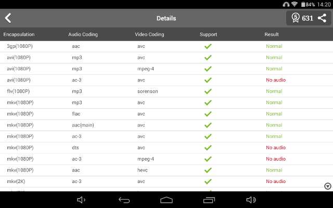Image resolution: width=333 pixels, height=208 pixels.
Task: Open the share icon beside 631
Action: click(x=322, y=18)
